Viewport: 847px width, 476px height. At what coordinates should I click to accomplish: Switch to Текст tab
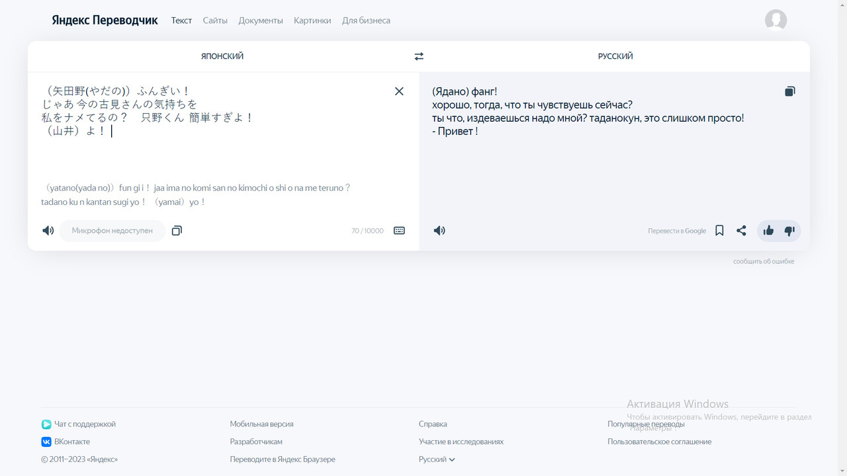(x=181, y=20)
